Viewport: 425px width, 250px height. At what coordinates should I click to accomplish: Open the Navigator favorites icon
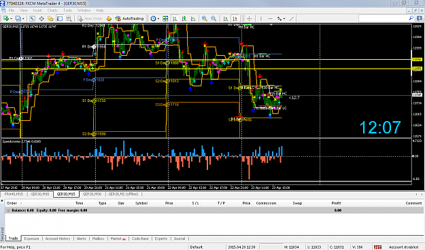point(51,18)
